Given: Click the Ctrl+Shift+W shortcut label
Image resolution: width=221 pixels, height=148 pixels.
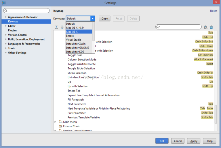Looking at the screenshot, I should pos(205,73).
